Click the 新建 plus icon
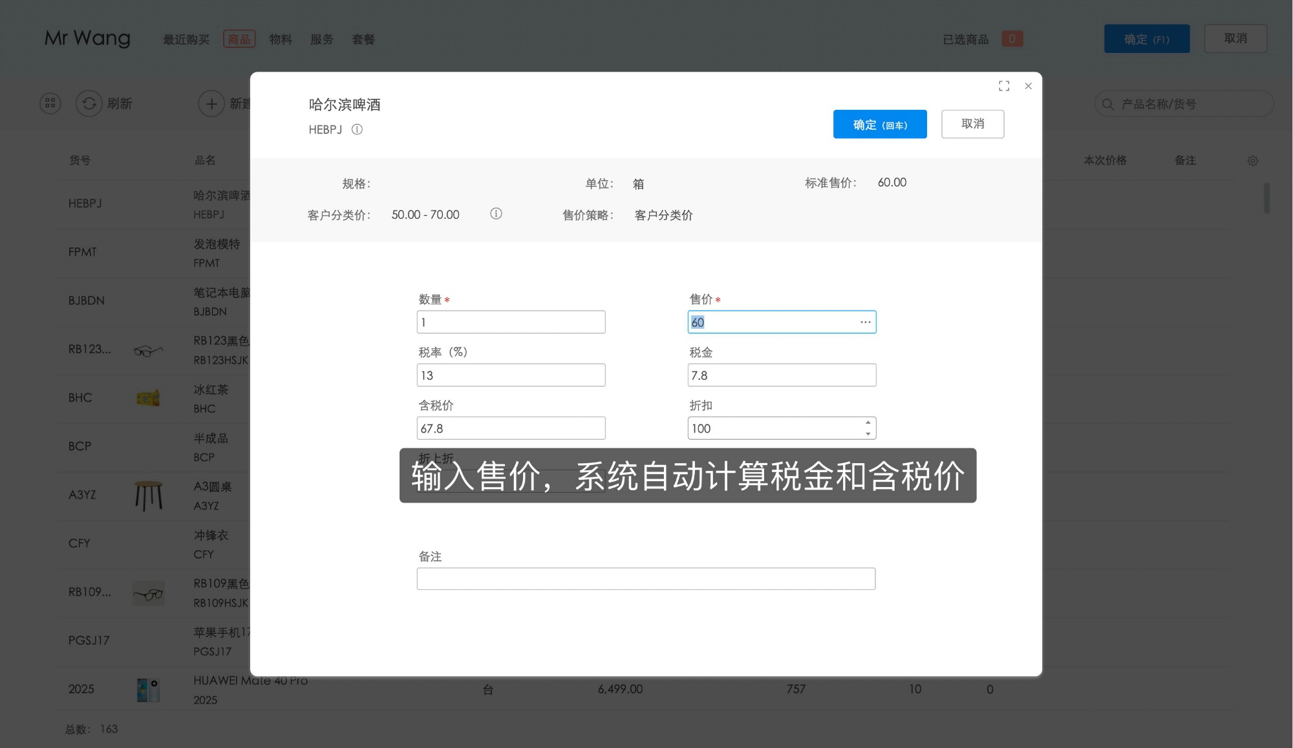The width and height of the screenshot is (1293, 748). tap(211, 103)
